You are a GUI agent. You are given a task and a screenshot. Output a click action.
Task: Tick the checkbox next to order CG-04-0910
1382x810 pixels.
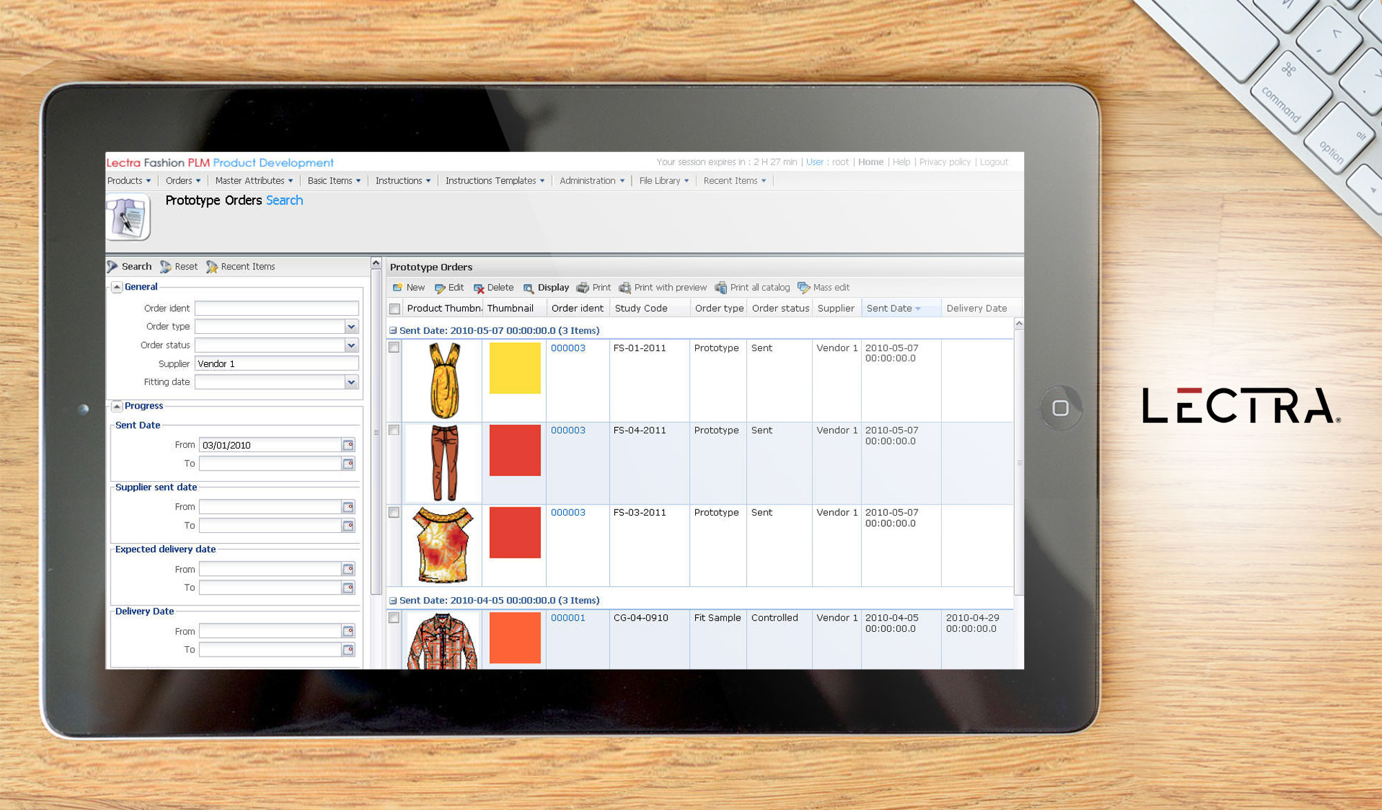click(x=395, y=618)
